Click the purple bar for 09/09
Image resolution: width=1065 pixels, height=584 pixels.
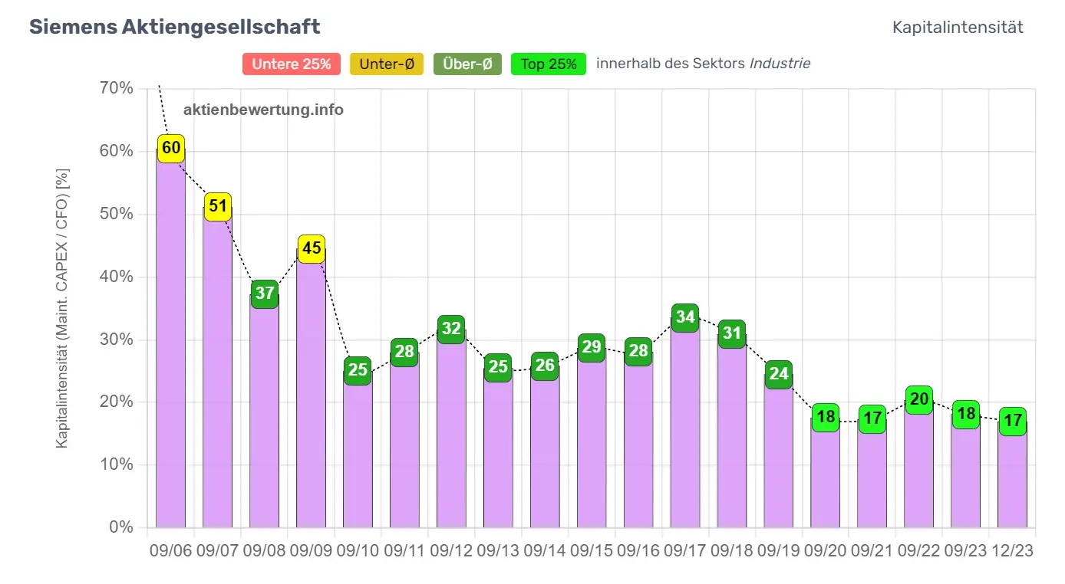click(312, 388)
